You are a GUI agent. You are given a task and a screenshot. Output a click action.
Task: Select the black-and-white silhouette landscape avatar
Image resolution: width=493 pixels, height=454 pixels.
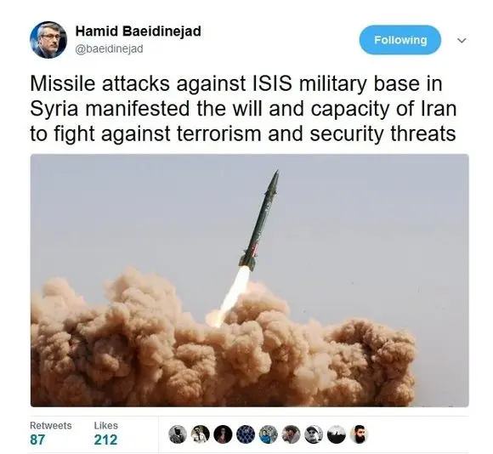[x=337, y=434]
